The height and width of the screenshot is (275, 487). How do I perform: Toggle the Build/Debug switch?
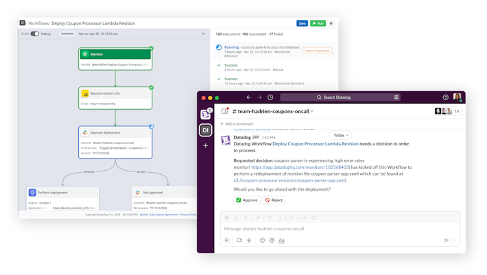coord(34,33)
